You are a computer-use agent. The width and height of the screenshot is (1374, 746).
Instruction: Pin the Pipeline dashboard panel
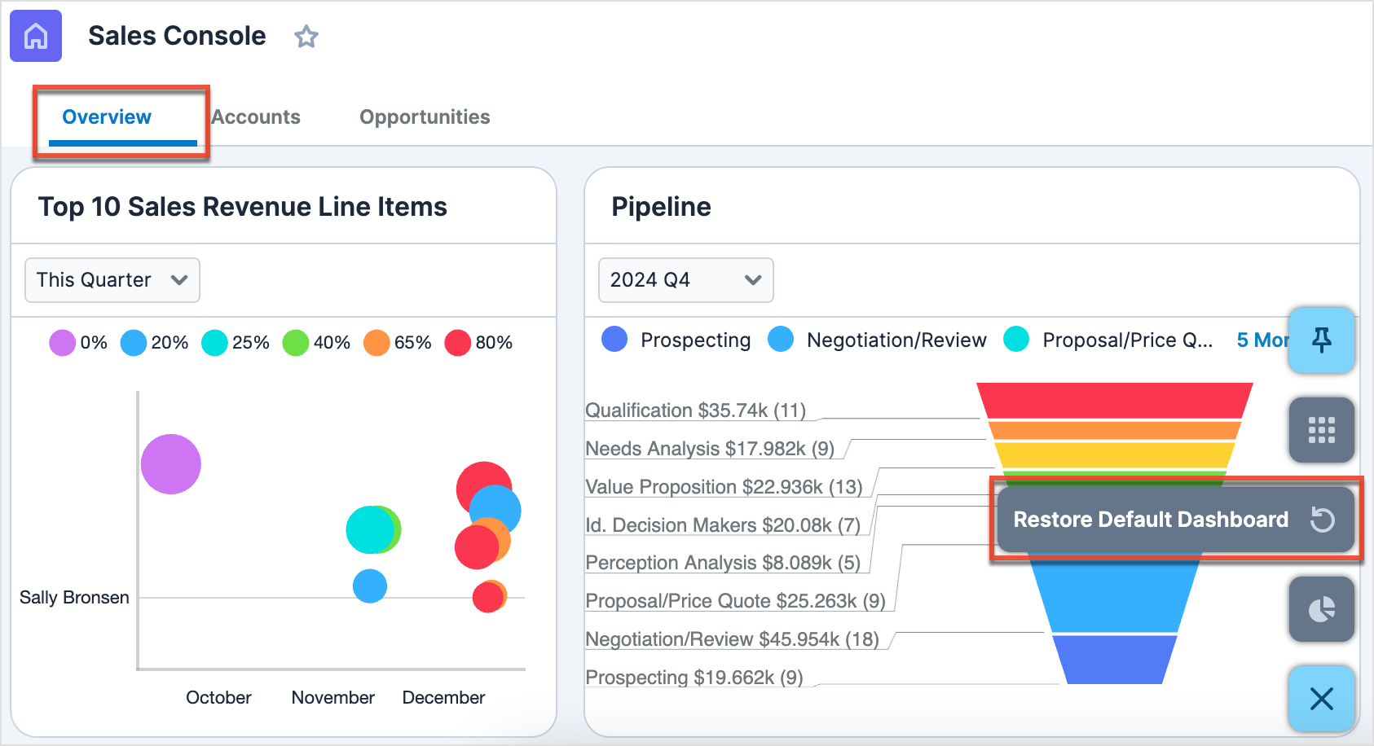point(1321,340)
